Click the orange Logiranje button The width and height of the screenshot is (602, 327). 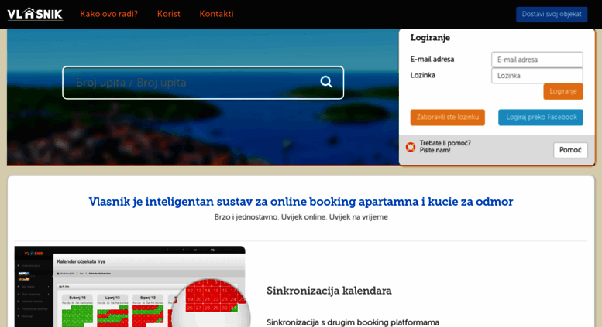pyautogui.click(x=563, y=91)
